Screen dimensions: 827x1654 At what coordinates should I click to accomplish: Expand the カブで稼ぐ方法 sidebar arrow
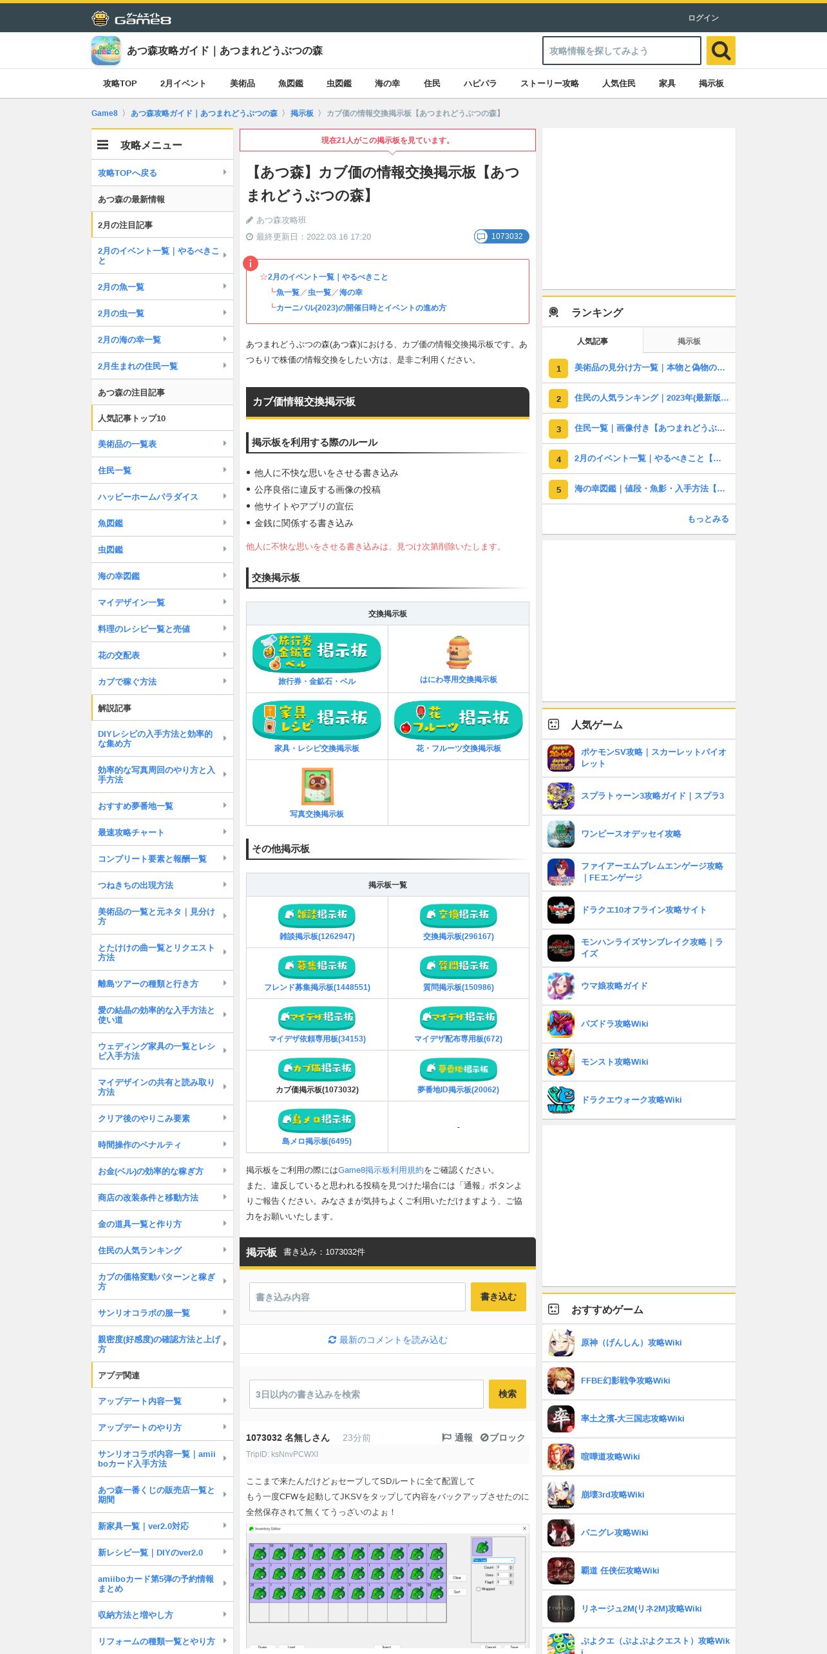225,681
